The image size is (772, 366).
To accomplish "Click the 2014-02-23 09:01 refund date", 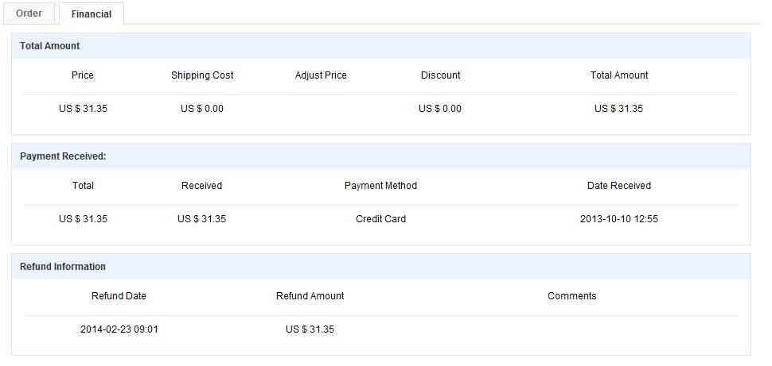I will tap(119, 329).
